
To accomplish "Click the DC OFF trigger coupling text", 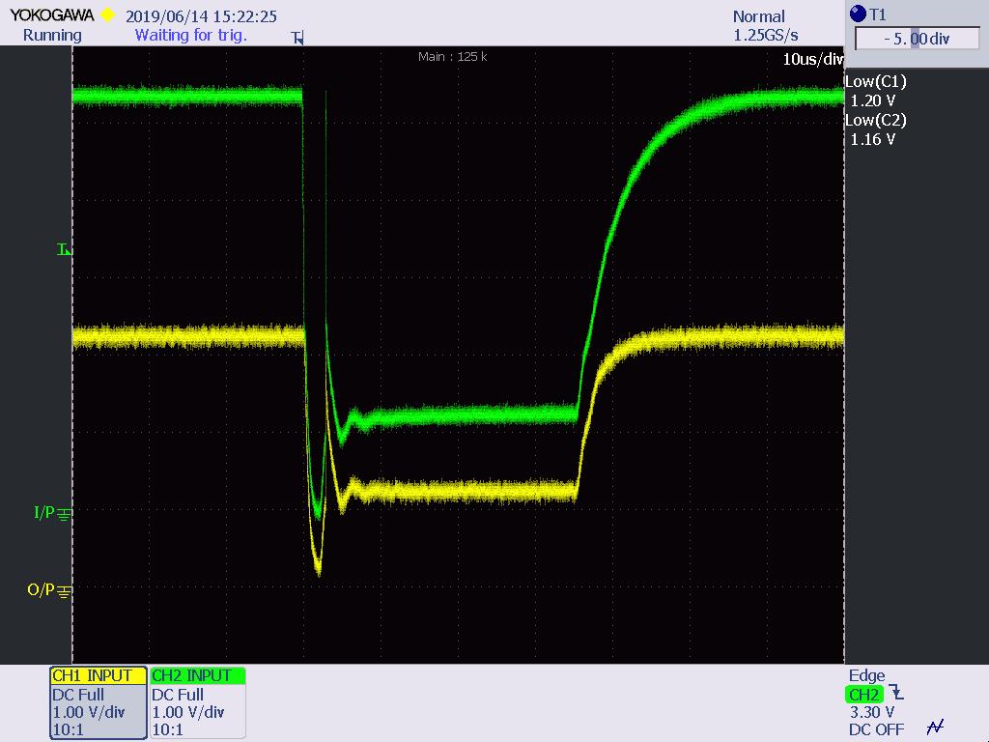I will pyautogui.click(x=876, y=730).
